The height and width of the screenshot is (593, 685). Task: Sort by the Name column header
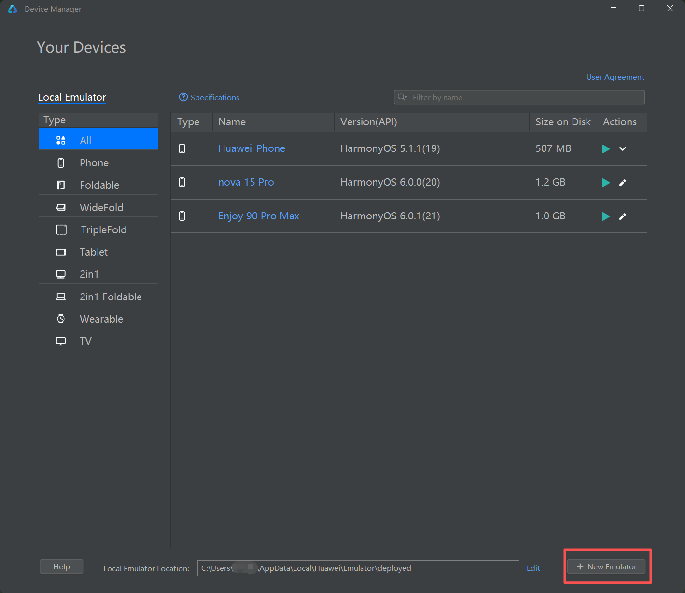click(273, 122)
